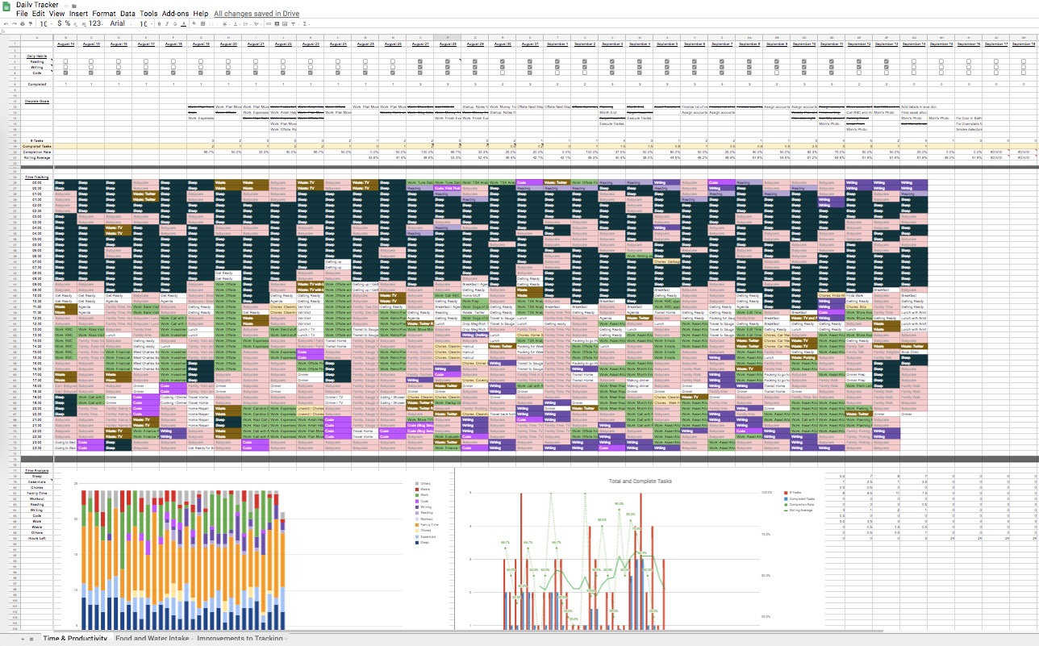The height and width of the screenshot is (646, 1039).
Task: Open the Functions sigma dropdown
Action: click(306, 24)
